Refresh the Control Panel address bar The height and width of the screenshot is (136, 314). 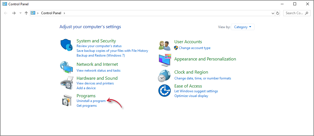pyautogui.click(x=277, y=13)
